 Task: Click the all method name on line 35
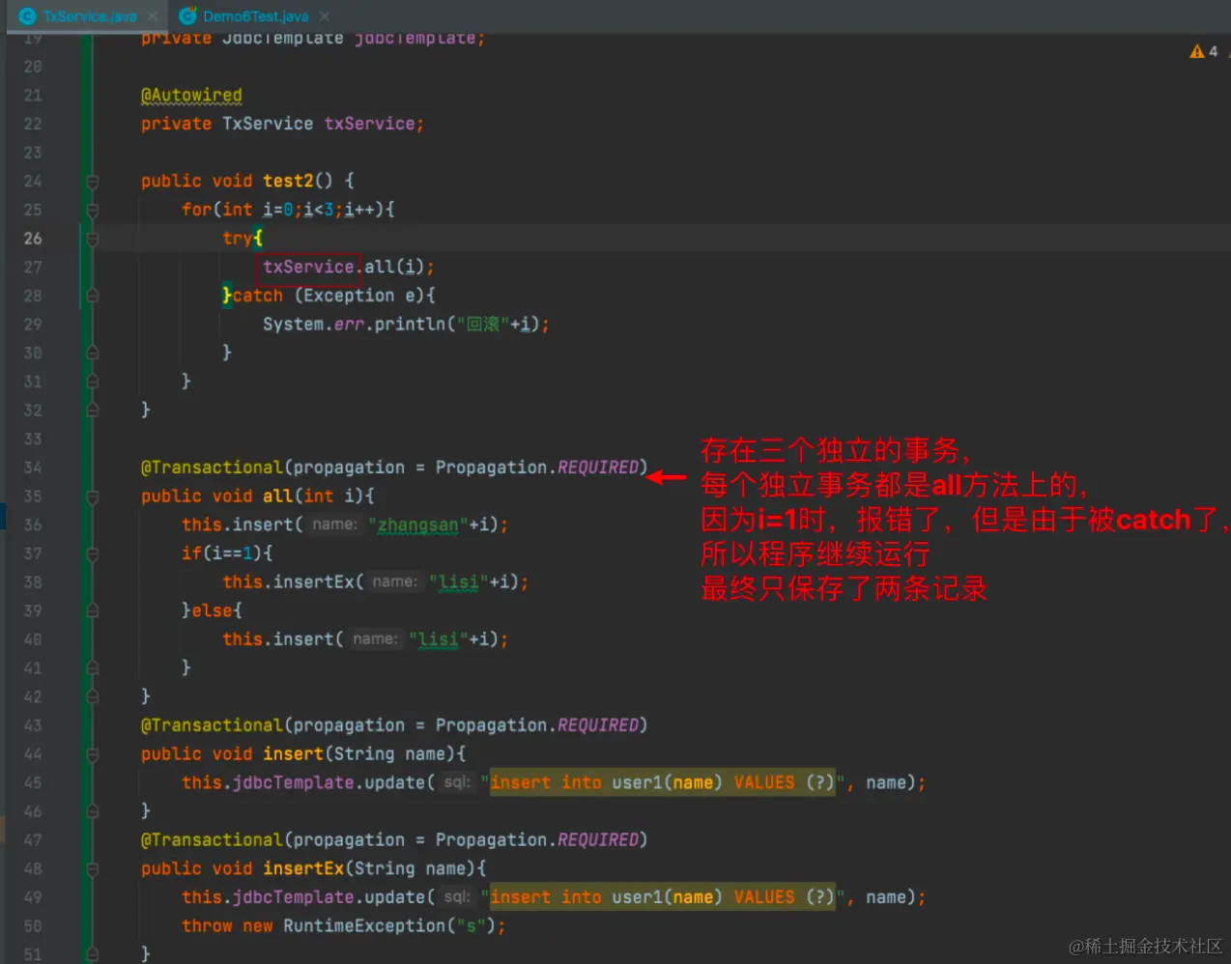[277, 496]
